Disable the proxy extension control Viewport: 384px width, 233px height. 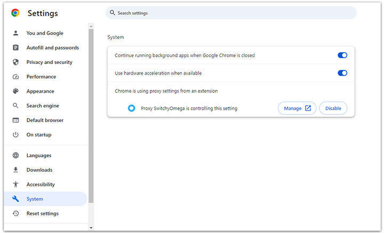coord(333,108)
